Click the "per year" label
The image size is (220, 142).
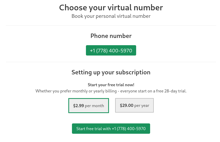142,106
